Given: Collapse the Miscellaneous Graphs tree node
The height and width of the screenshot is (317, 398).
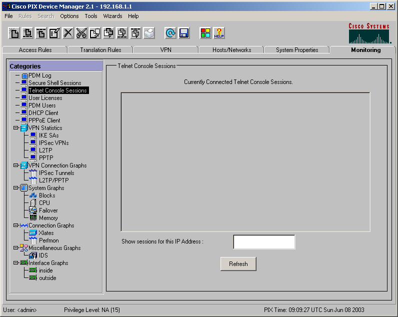Looking at the screenshot, I should pos(16,247).
